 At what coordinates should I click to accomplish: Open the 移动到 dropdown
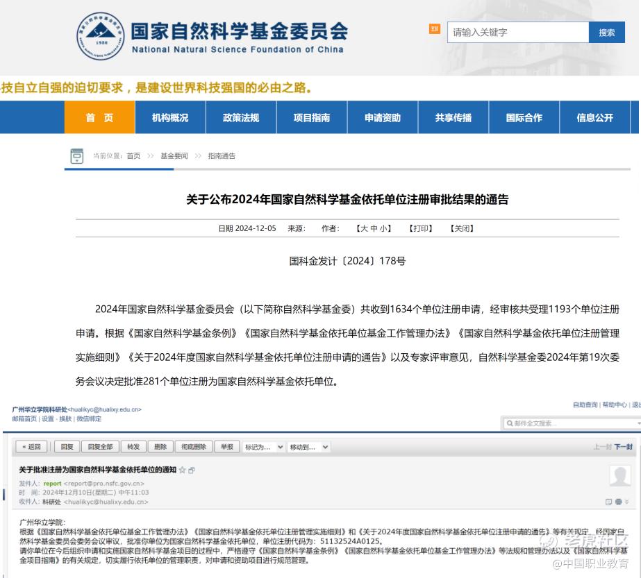[x=308, y=448]
